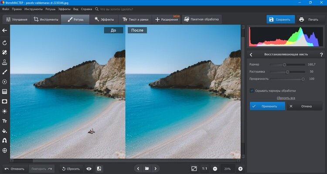Select the radial filter circle icon
Image resolution: width=327 pixels, height=174 pixels.
(x=4, y=82)
